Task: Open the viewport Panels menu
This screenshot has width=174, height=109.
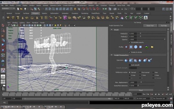Action: click(42, 22)
